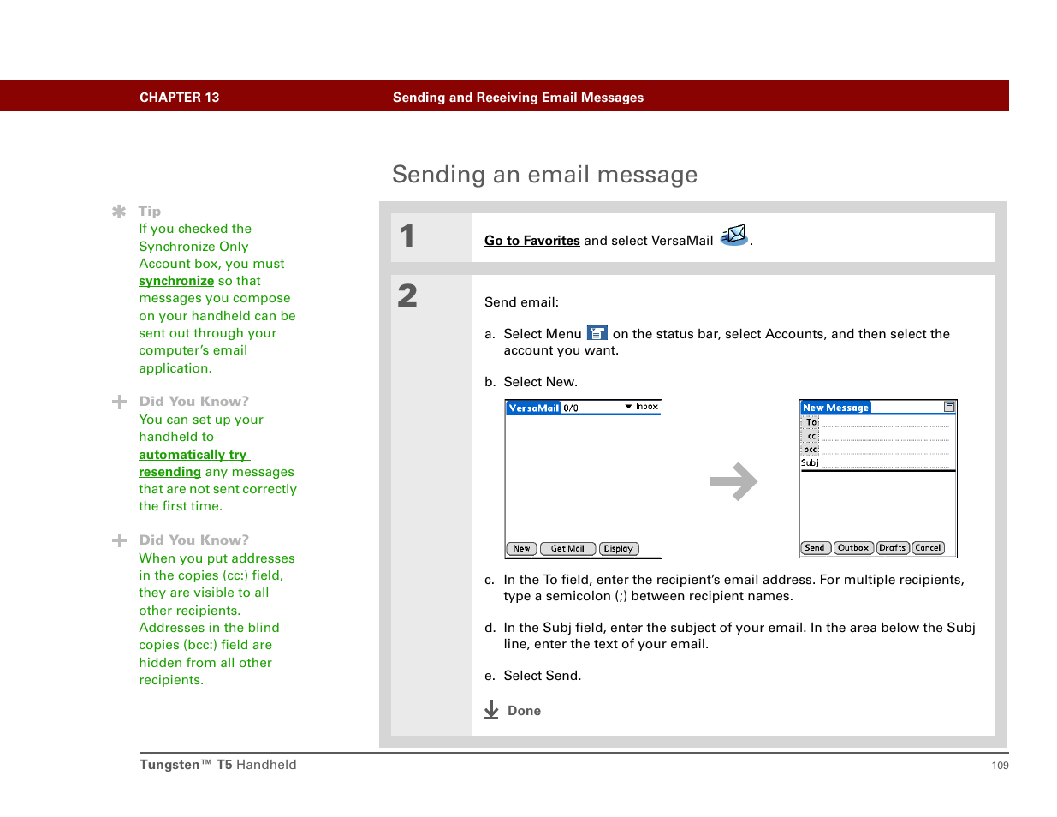Image resolution: width=1057 pixels, height=817 pixels.
Task: Click the Get Mail button
Action: click(567, 549)
